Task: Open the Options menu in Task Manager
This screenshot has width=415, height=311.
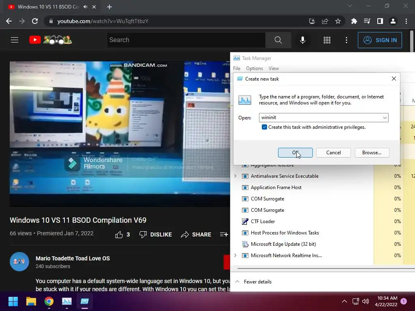Action: pos(255,68)
